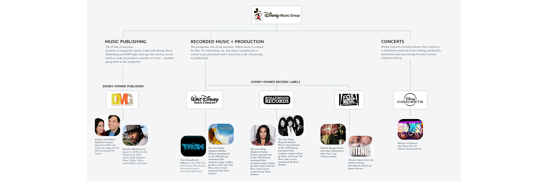
Task: Click the Disney in Concert Toy Story image
Action: (410, 129)
